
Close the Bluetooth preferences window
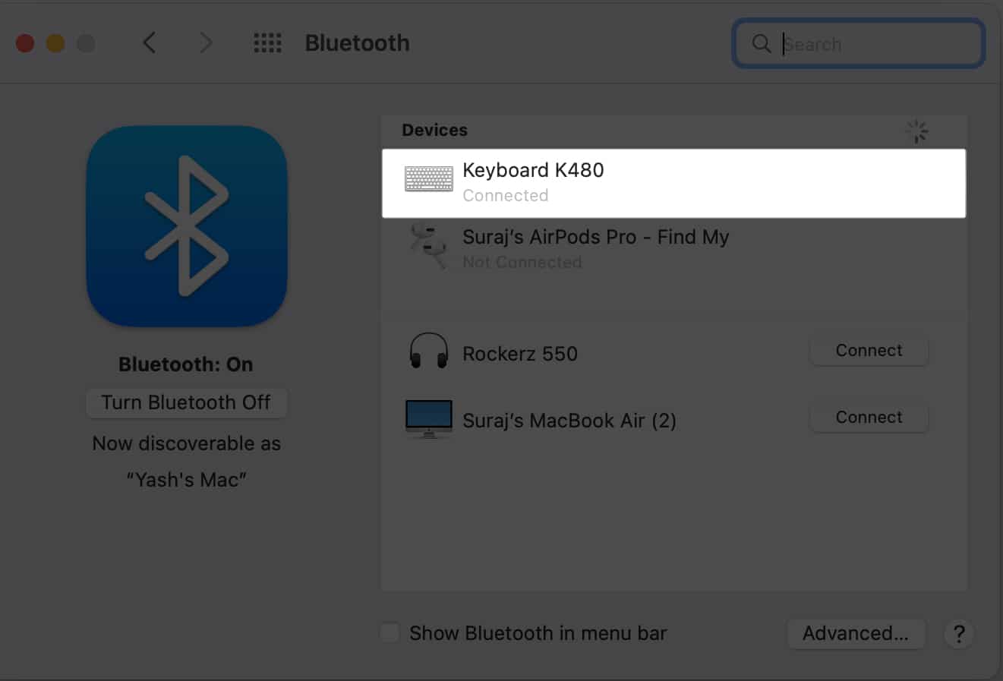[x=25, y=43]
